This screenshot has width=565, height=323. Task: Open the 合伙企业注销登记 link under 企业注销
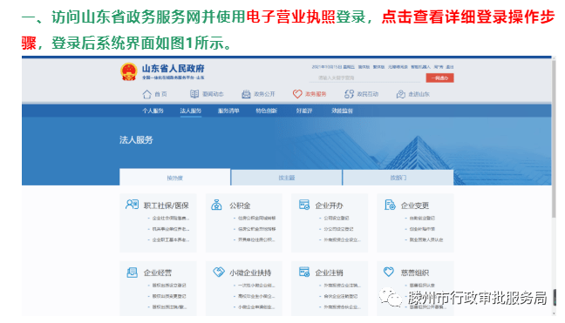click(x=341, y=296)
